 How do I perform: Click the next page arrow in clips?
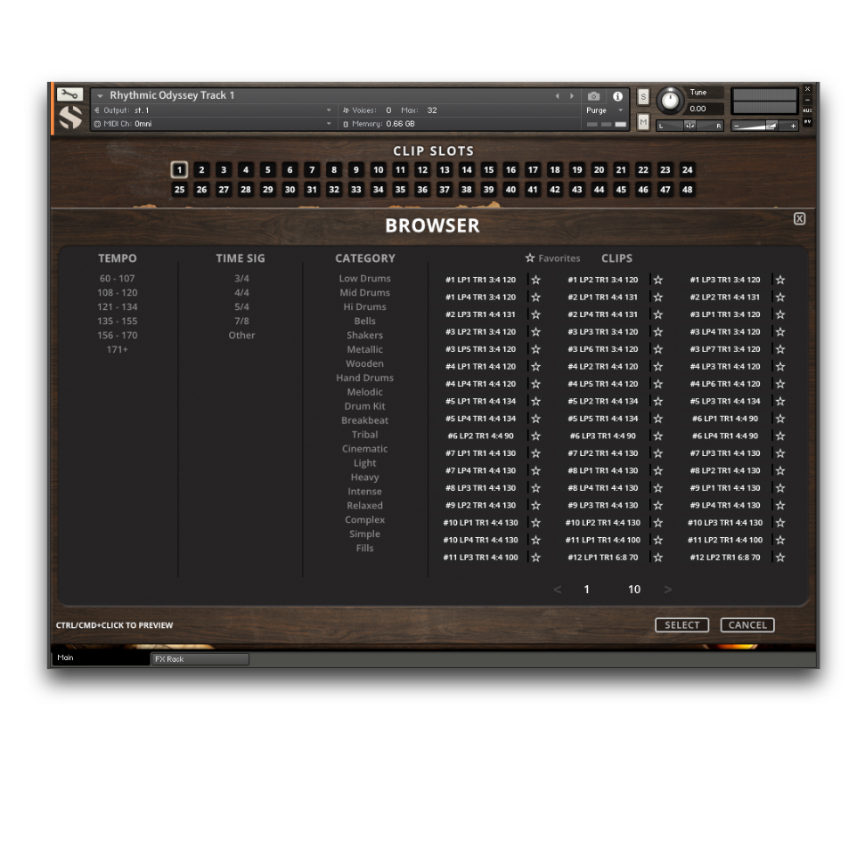(667, 589)
